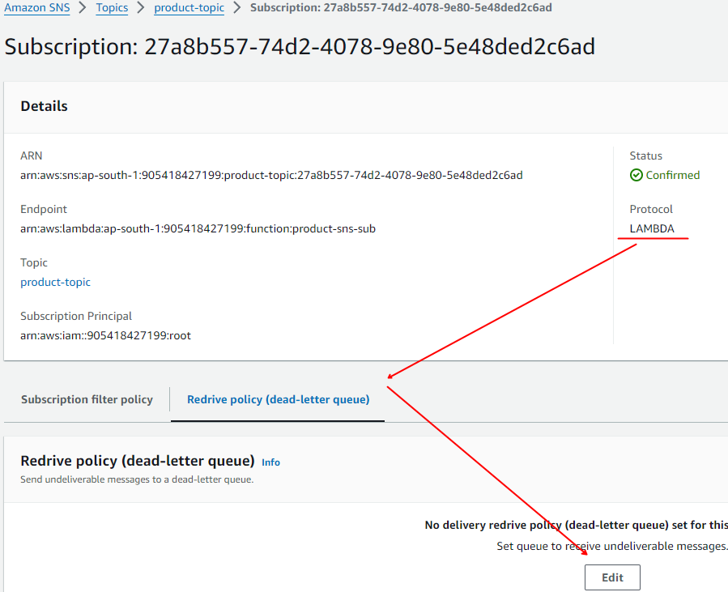Open product-topic from the breadcrumb trail
Viewport: 728px width, 592px height.
[189, 8]
